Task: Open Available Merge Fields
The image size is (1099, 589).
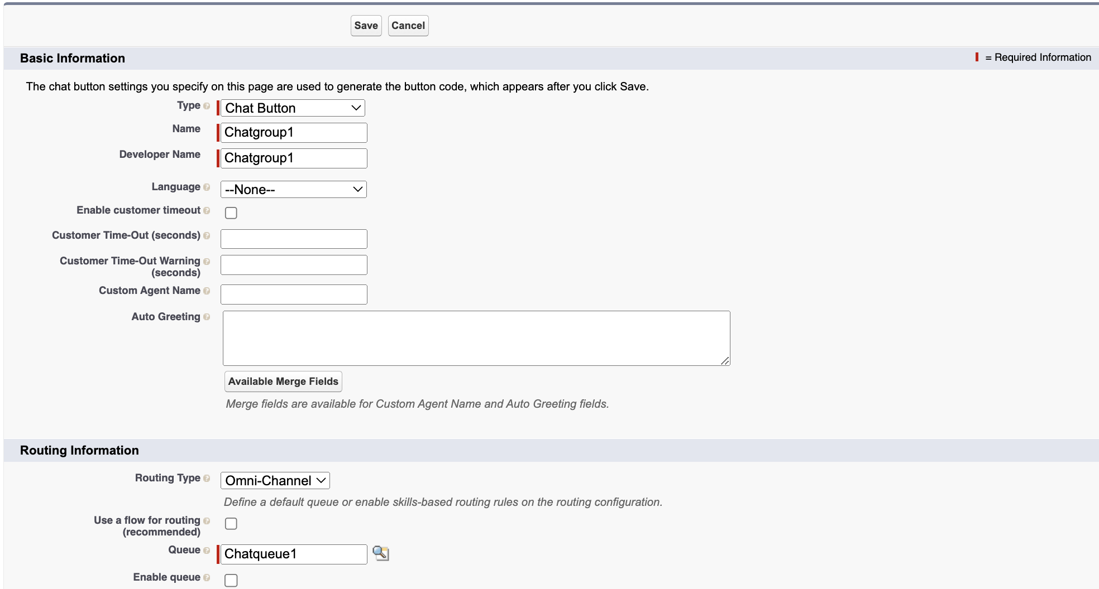Action: point(283,382)
